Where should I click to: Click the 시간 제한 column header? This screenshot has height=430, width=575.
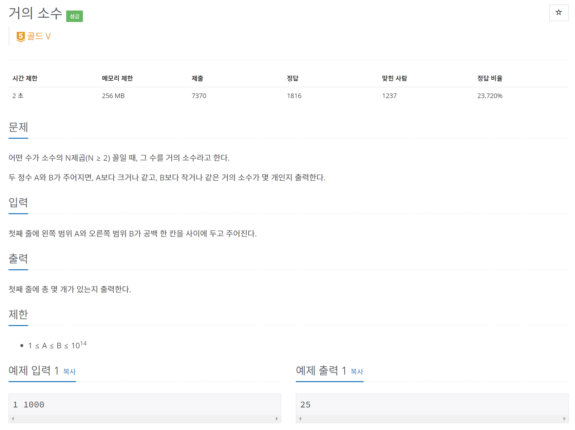pos(25,78)
